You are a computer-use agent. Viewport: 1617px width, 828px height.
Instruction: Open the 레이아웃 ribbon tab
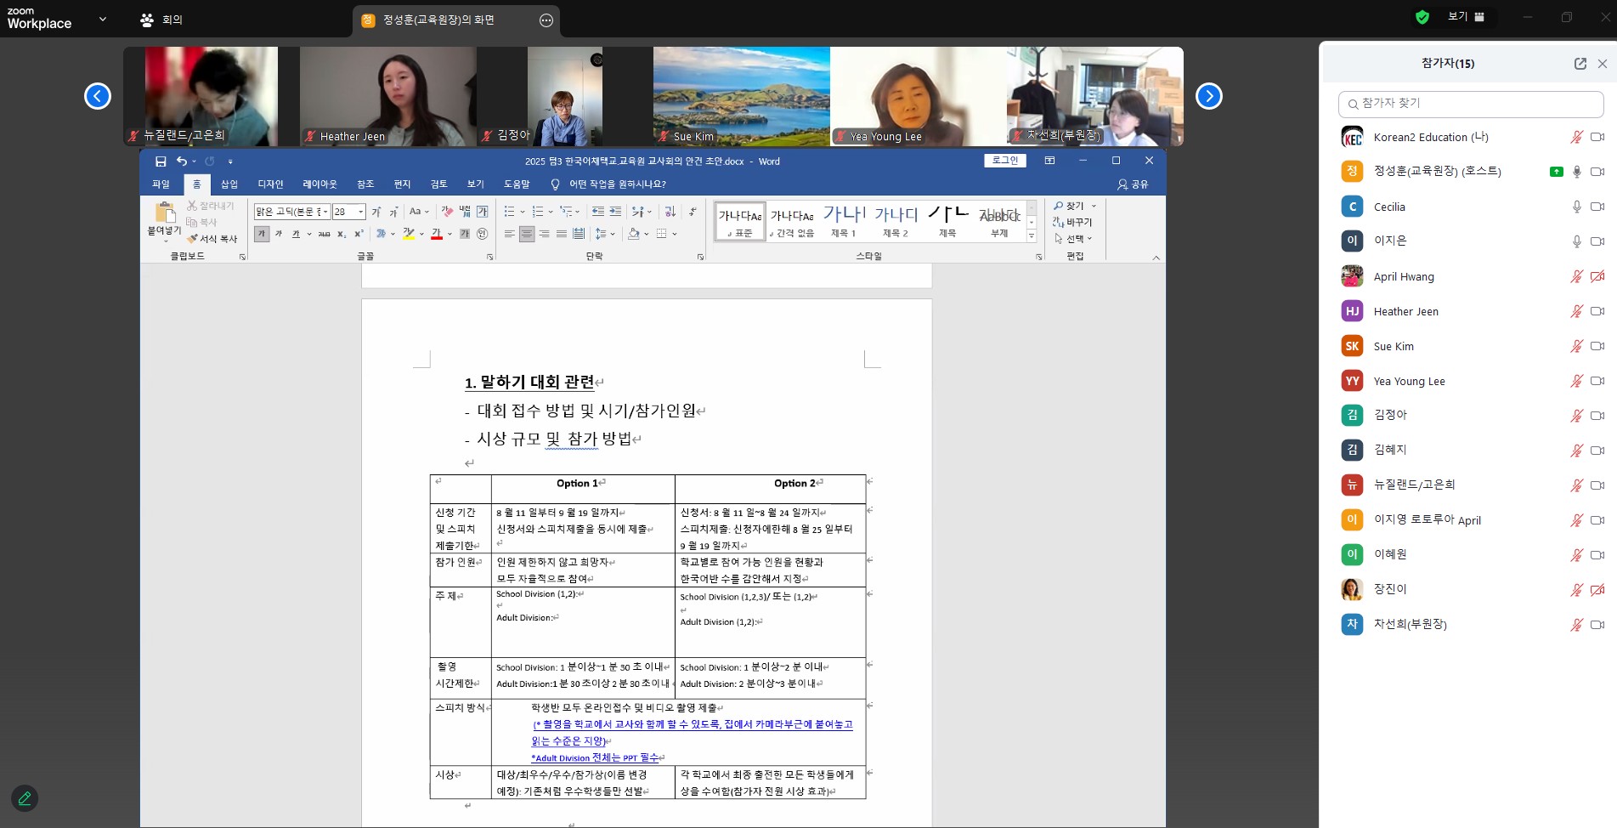pos(319,184)
